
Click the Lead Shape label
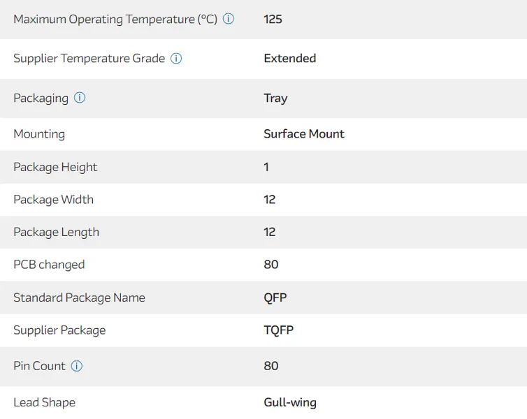[x=44, y=402]
